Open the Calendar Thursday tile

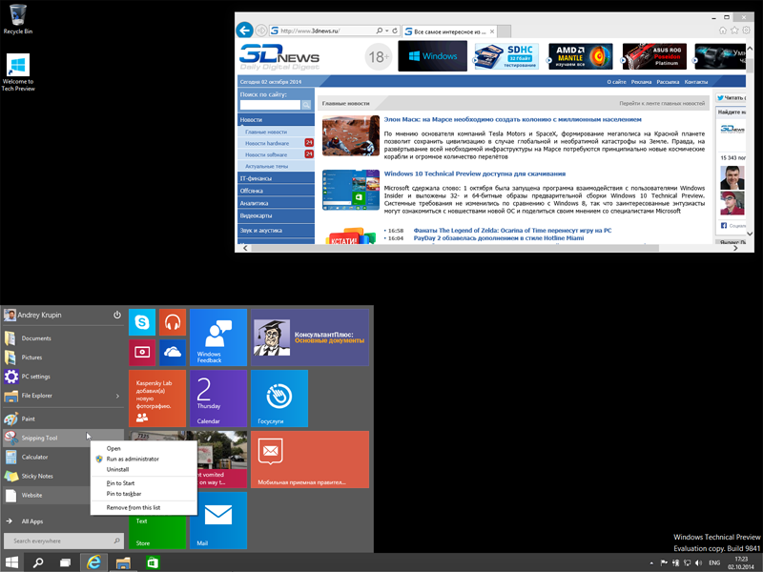coord(218,398)
